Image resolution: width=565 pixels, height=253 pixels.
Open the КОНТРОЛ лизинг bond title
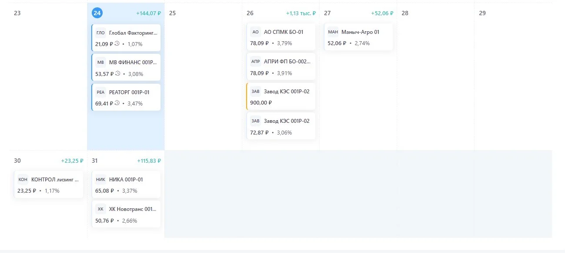click(x=55, y=179)
